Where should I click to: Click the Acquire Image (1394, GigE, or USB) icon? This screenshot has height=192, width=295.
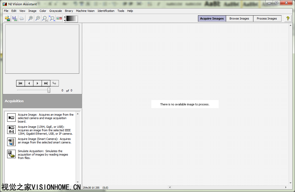click(11, 130)
